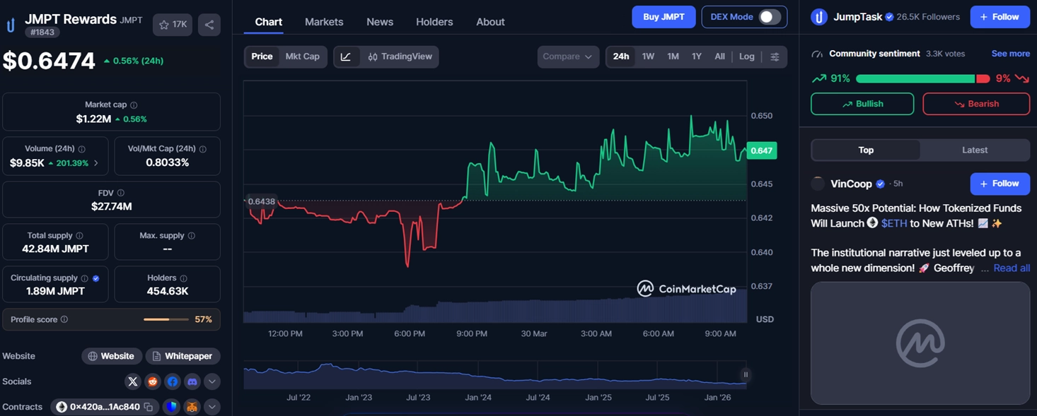Open the X (Twitter) social link
The height and width of the screenshot is (416, 1037).
[x=133, y=381]
